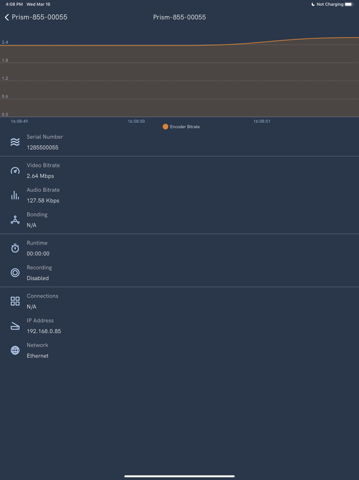Viewport: 359px width, 480px height.
Task: Tap the orange Encoder Bitrate legend dot
Action: (x=165, y=127)
